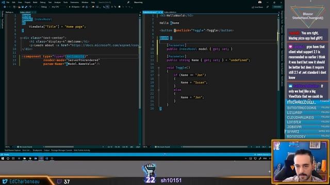Open the Debug menu

click(43, 2)
